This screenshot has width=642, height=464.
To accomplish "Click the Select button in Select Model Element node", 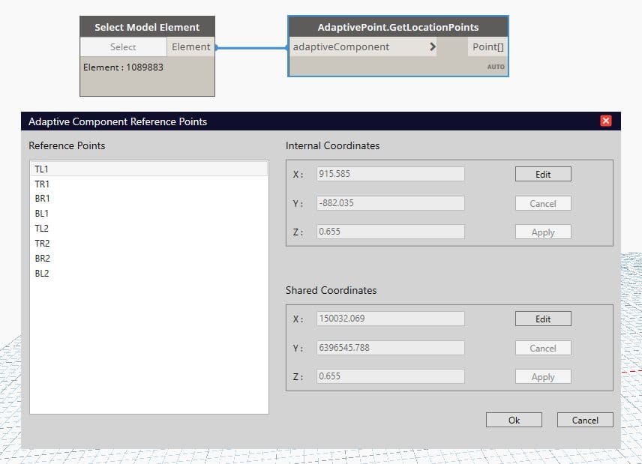I will 123,46.
